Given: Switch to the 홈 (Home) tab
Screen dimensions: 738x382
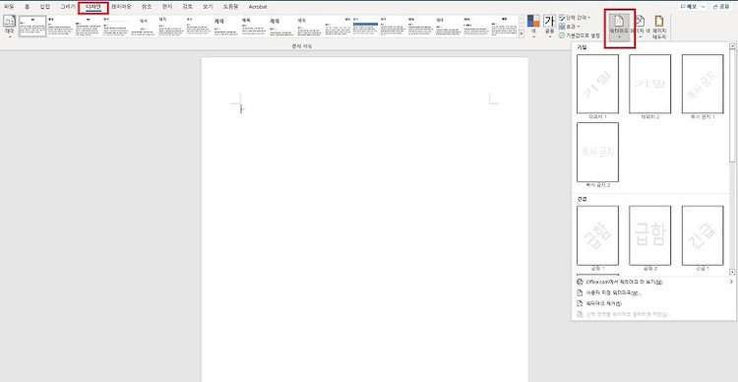Looking at the screenshot, I should [x=28, y=7].
